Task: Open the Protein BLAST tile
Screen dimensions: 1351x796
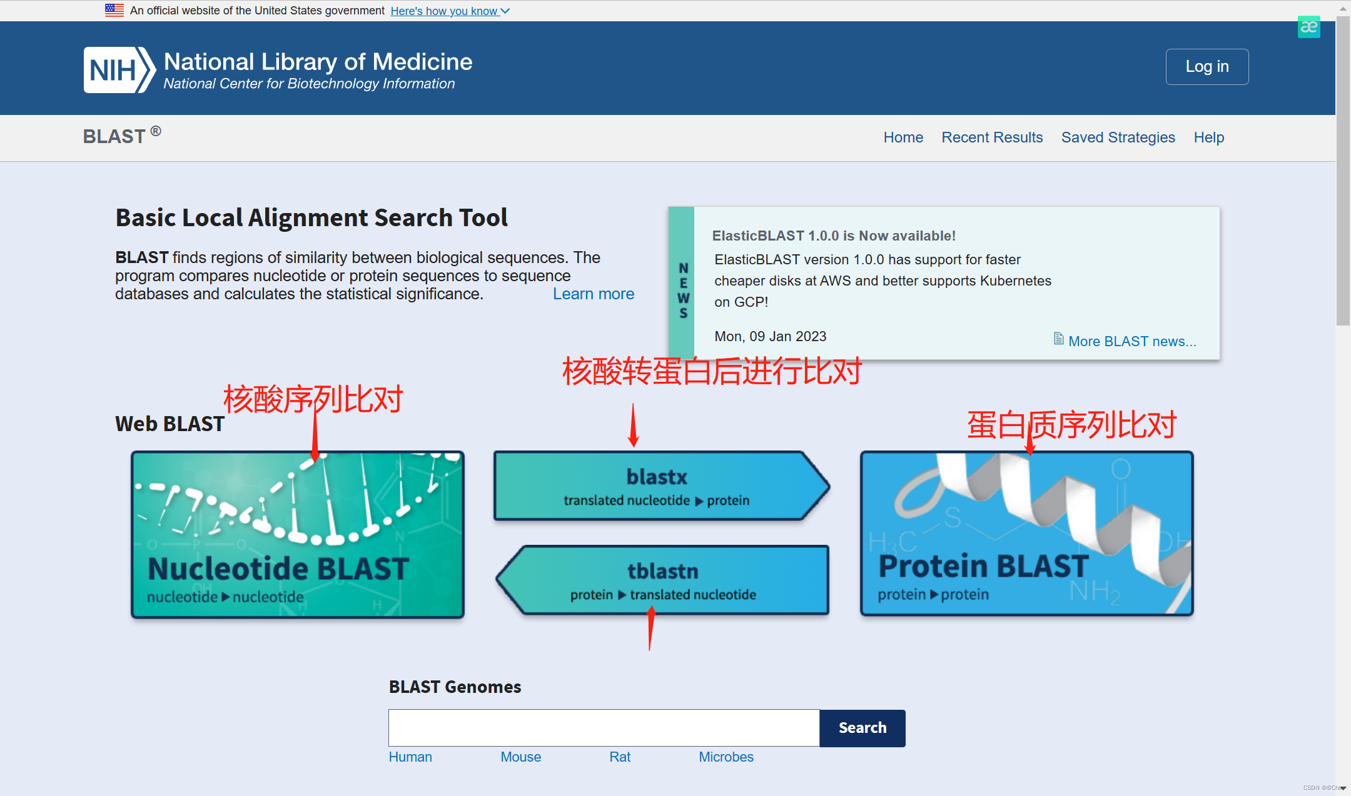Action: coord(1026,534)
